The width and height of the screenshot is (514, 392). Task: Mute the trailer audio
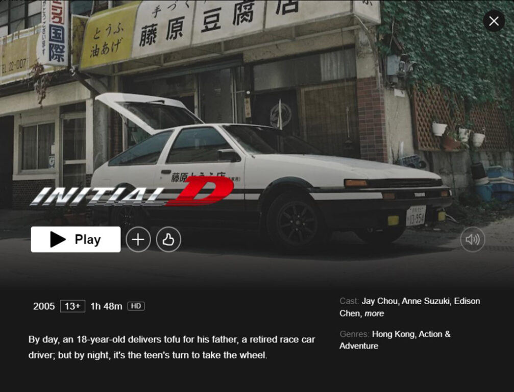click(472, 239)
